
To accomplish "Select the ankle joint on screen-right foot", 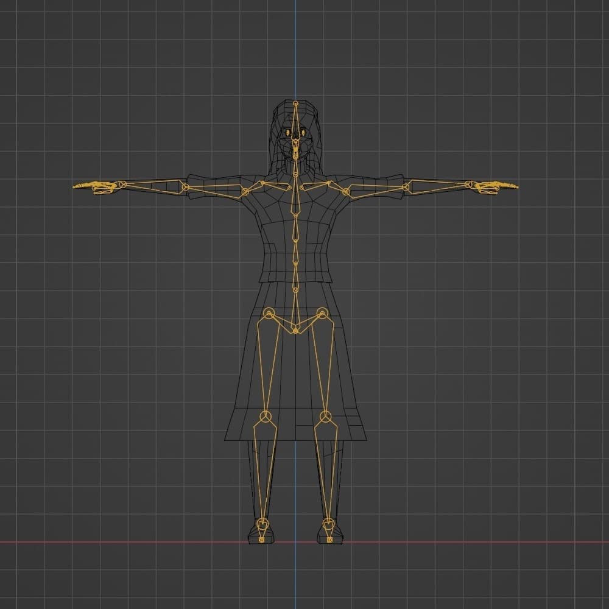I will coord(328,523).
